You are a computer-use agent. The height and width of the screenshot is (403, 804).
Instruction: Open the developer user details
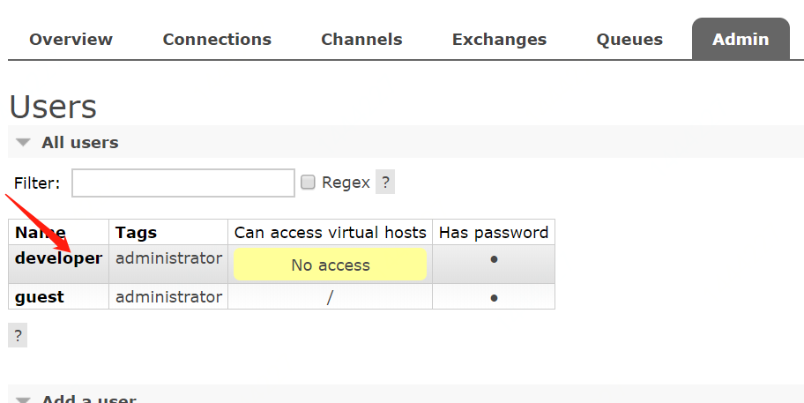click(58, 258)
